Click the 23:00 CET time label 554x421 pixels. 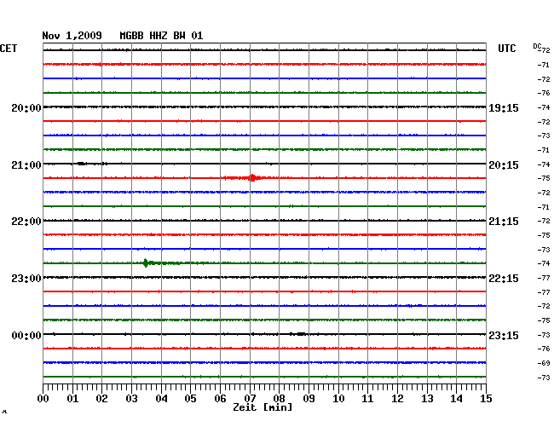pos(26,279)
